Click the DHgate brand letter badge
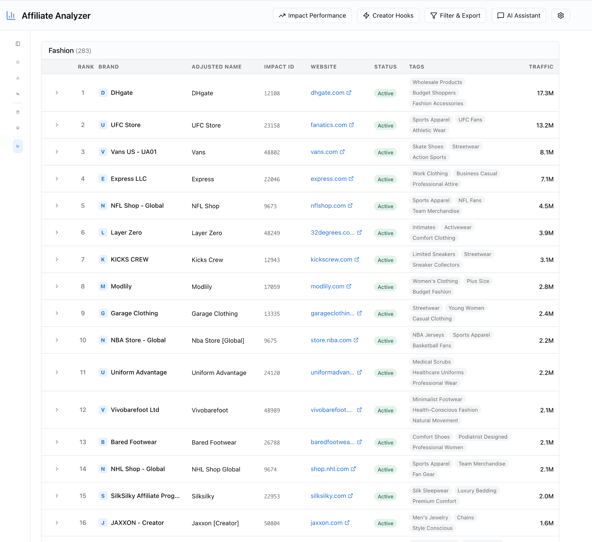This screenshot has width=592, height=542. tap(103, 93)
